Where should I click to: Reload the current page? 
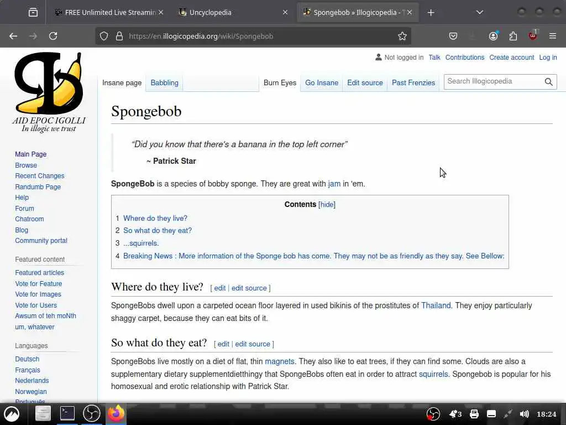pos(53,36)
